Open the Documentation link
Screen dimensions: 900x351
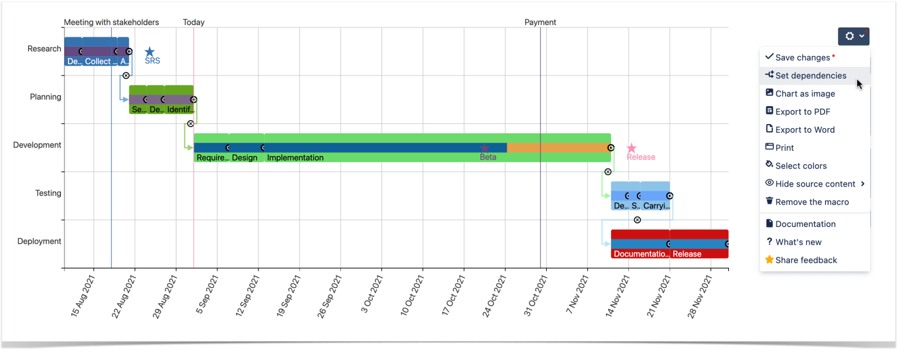point(806,223)
